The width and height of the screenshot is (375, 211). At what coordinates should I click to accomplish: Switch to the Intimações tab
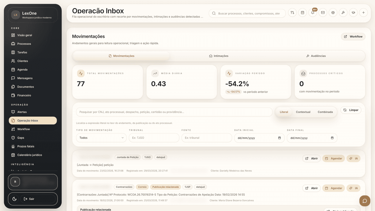[219, 56]
